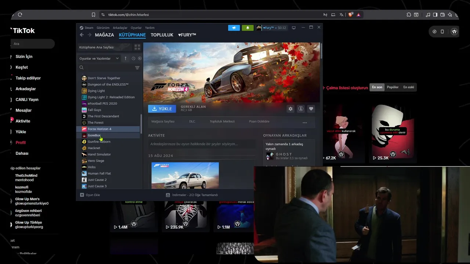
Task: Open İndirmeler downloads status
Action: click(x=192, y=195)
